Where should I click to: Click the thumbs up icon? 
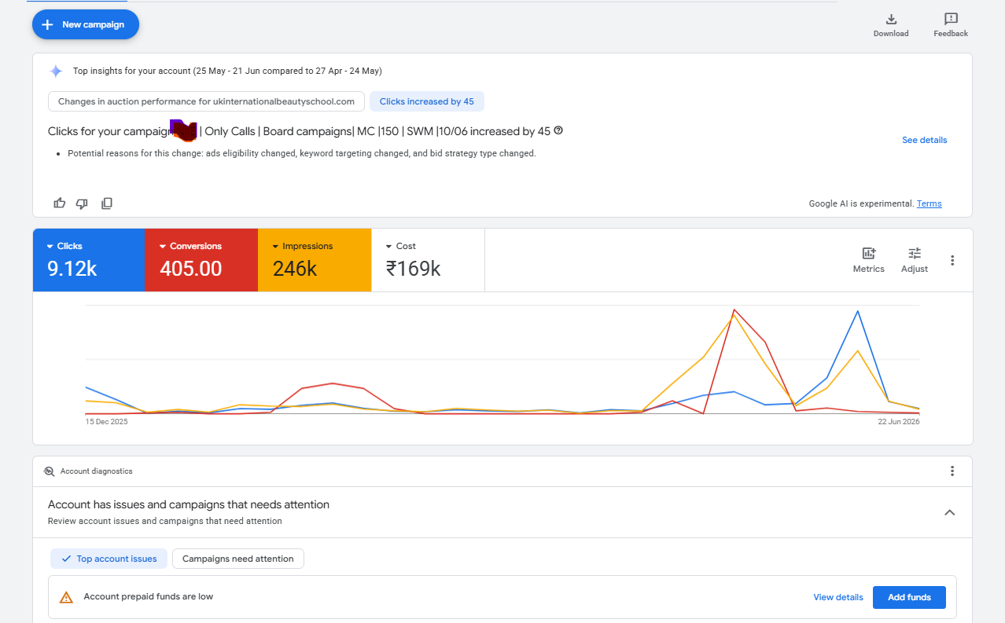tap(60, 203)
